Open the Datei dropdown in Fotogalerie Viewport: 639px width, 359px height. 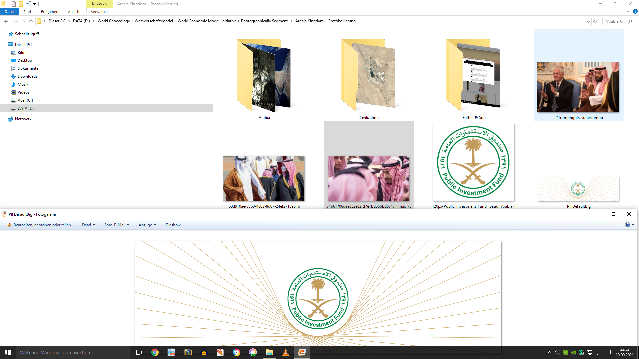tap(88, 225)
